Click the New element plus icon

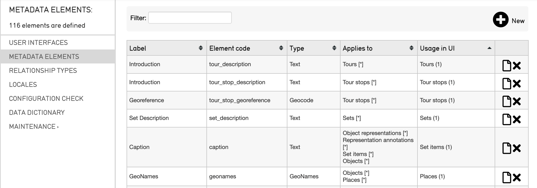501,20
